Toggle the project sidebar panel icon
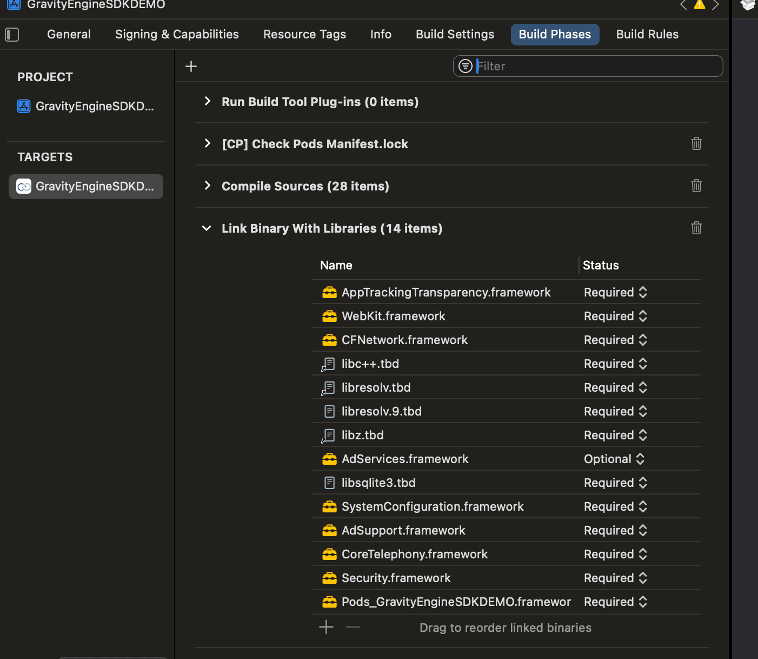 pyautogui.click(x=12, y=35)
